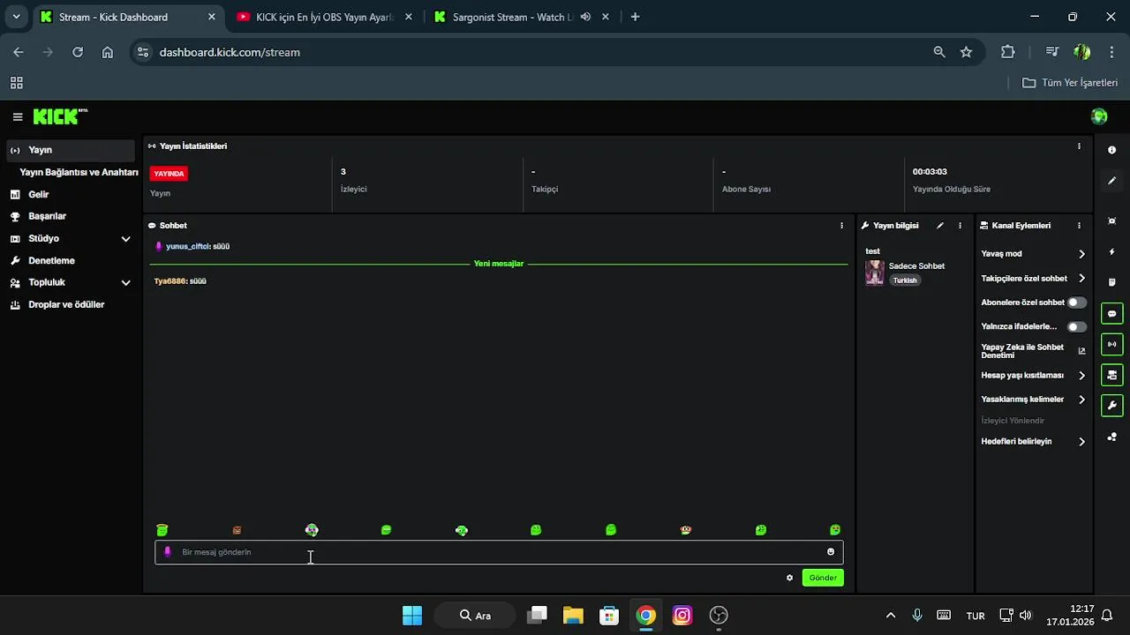Pick the mushroom quick emote above message box

pos(686,530)
